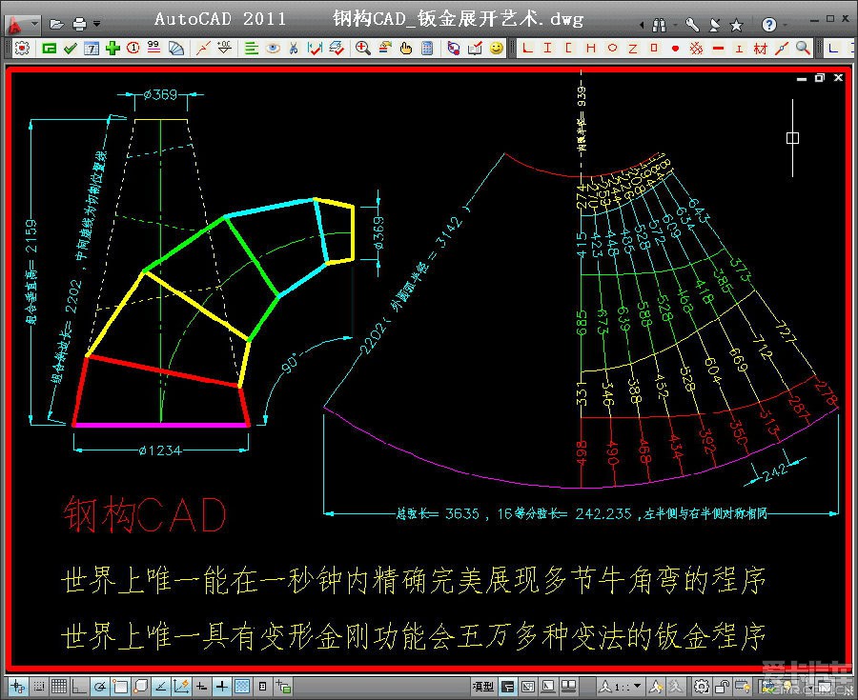Open the AutoCAD application menu button
Viewport: 858px width, 700px height.
click(22, 24)
